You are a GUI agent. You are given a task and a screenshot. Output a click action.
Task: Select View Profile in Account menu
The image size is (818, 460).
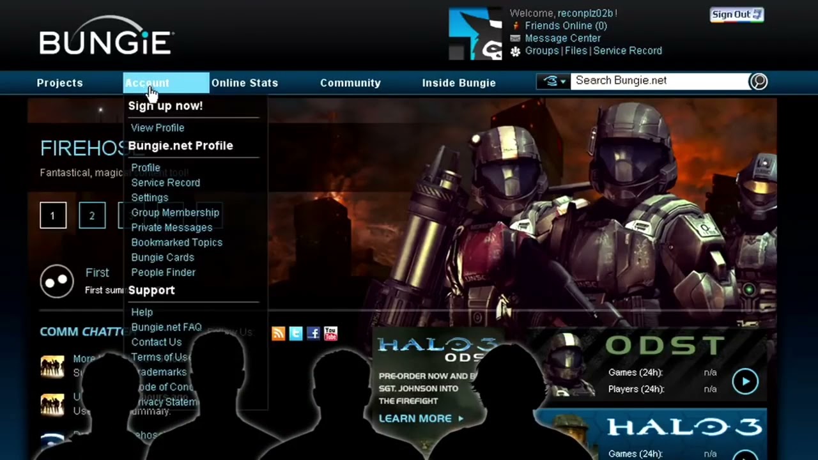(157, 128)
